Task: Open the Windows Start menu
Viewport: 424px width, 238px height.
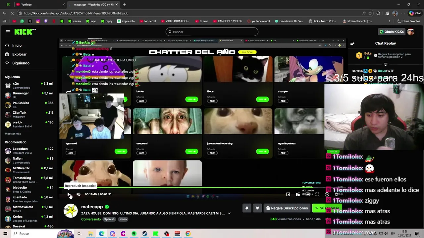Action: [5, 234]
